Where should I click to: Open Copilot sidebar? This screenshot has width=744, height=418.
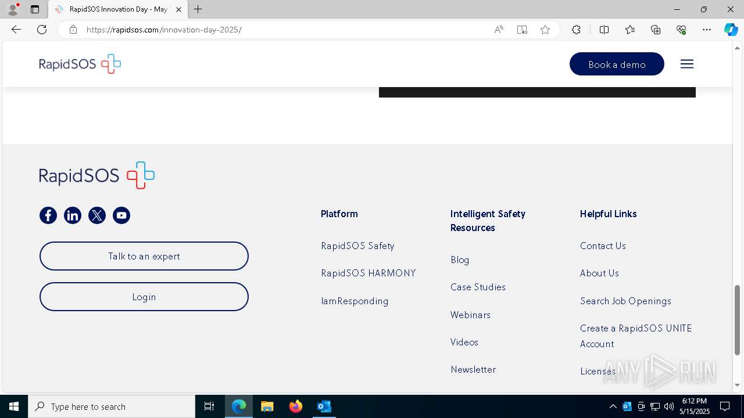point(731,30)
